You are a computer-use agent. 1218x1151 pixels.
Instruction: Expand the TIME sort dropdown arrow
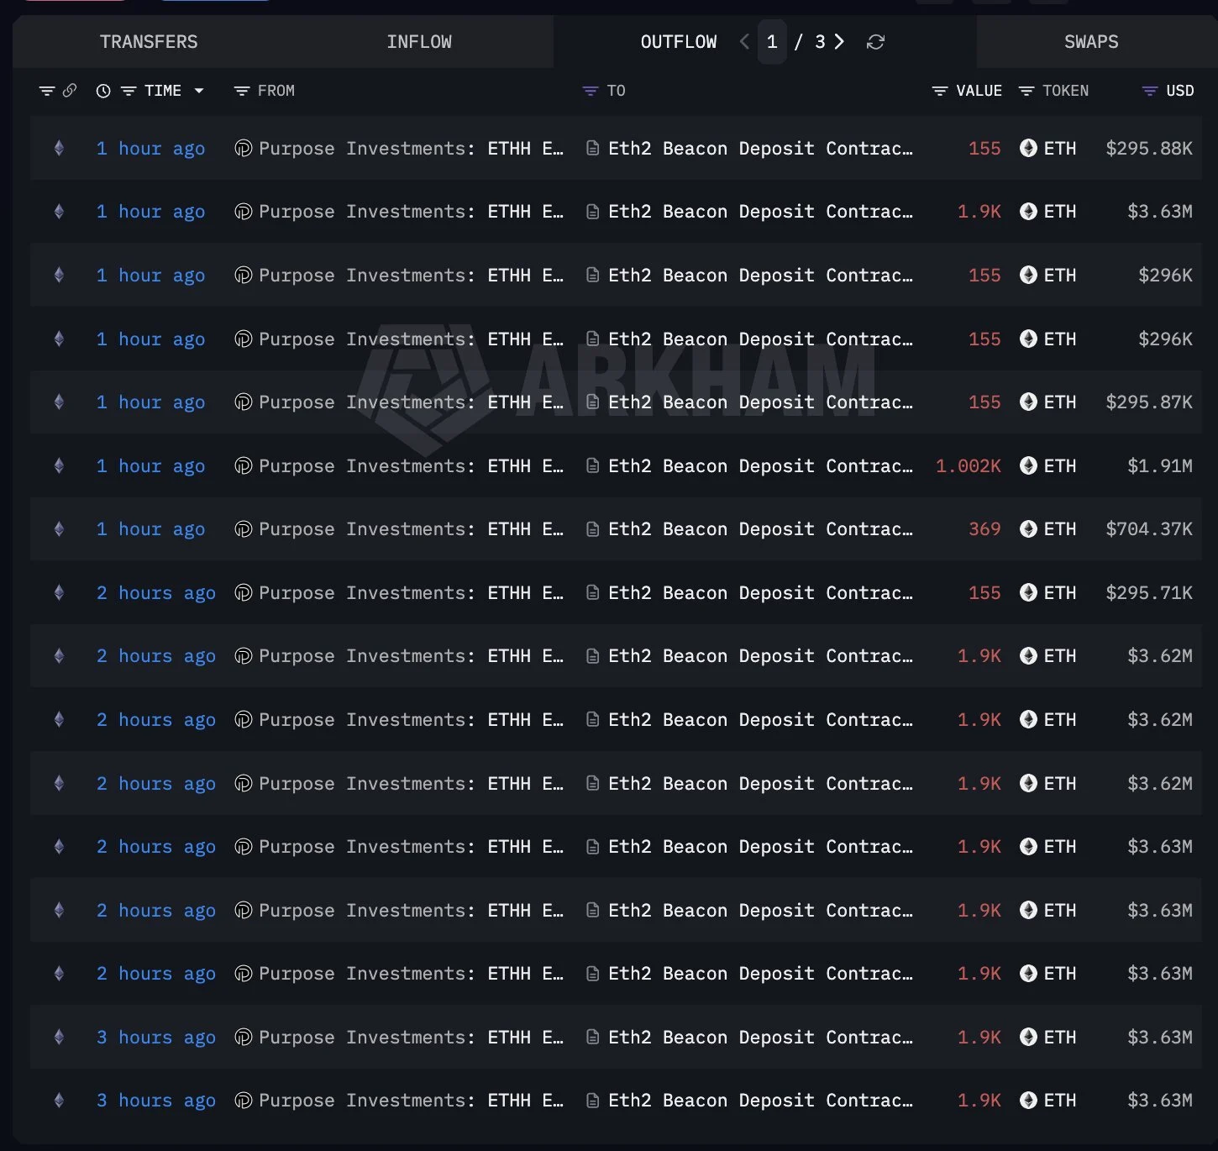point(199,91)
